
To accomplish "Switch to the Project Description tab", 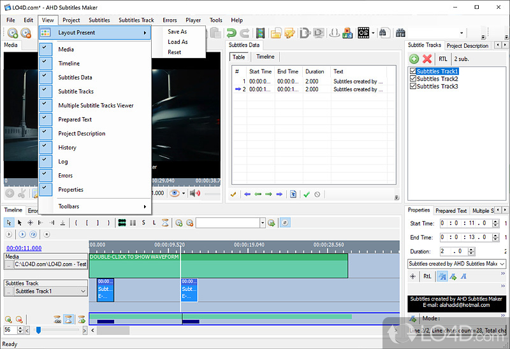I will pyautogui.click(x=467, y=46).
